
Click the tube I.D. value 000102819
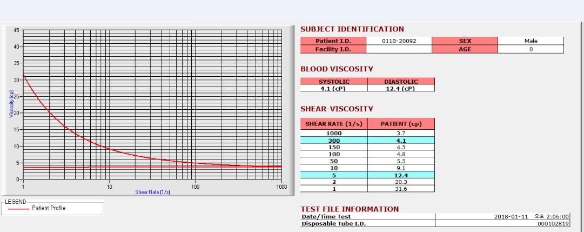(553, 223)
